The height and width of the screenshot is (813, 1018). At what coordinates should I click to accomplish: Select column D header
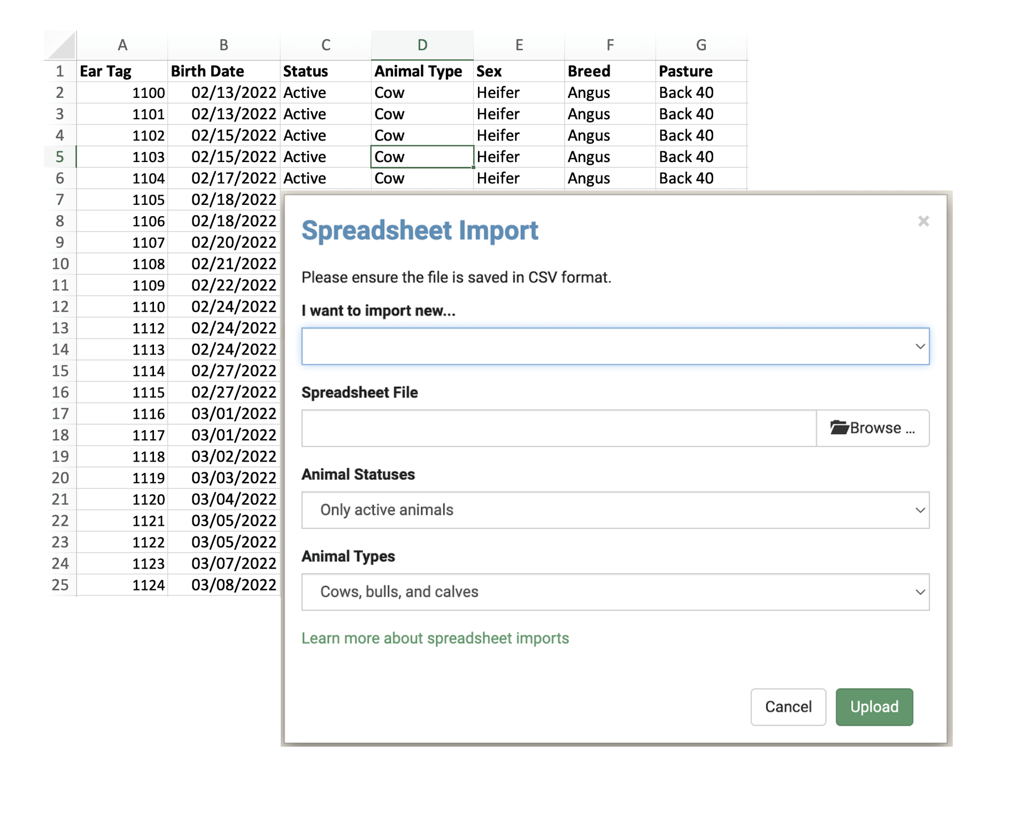[x=422, y=45]
